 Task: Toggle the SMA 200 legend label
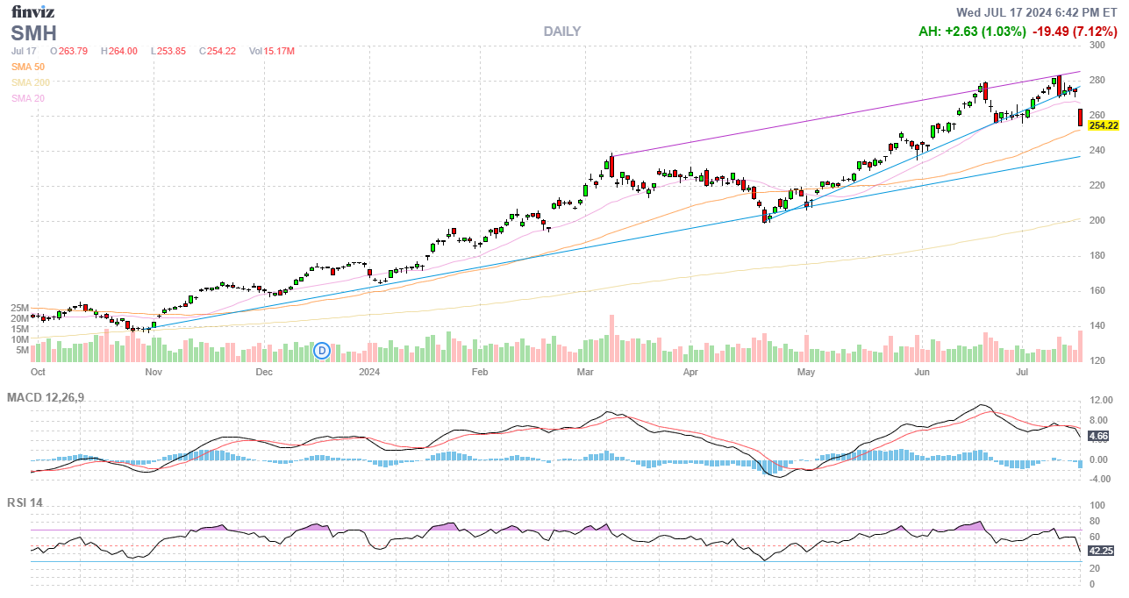click(31, 82)
